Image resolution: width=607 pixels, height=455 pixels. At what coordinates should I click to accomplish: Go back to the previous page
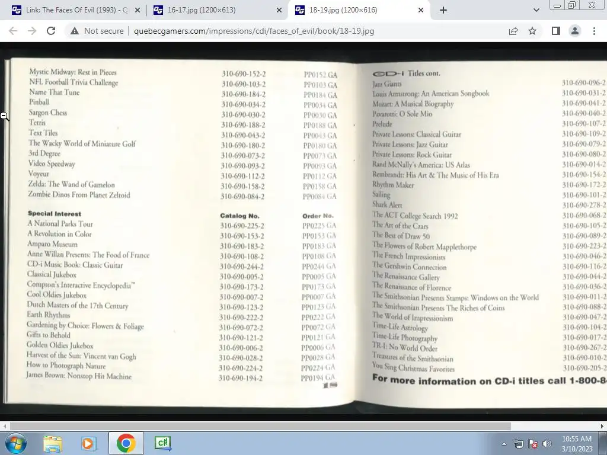(13, 31)
